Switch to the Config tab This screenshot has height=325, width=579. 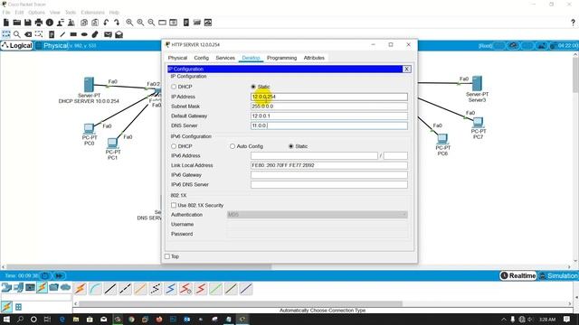(x=201, y=58)
